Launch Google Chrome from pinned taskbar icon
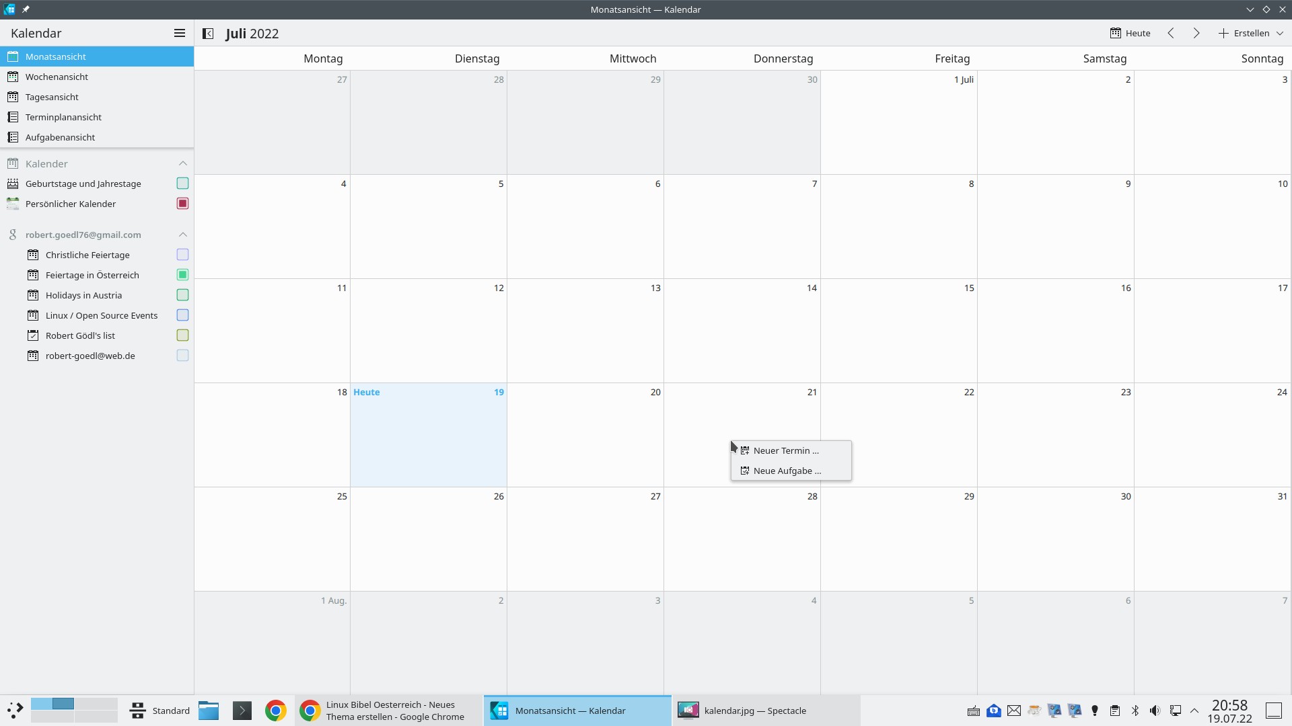 [276, 711]
